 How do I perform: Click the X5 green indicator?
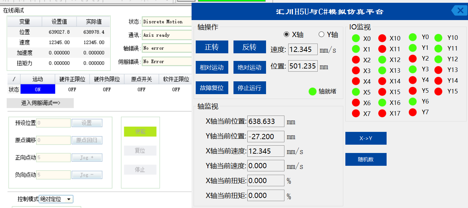pyautogui.click(x=356, y=92)
